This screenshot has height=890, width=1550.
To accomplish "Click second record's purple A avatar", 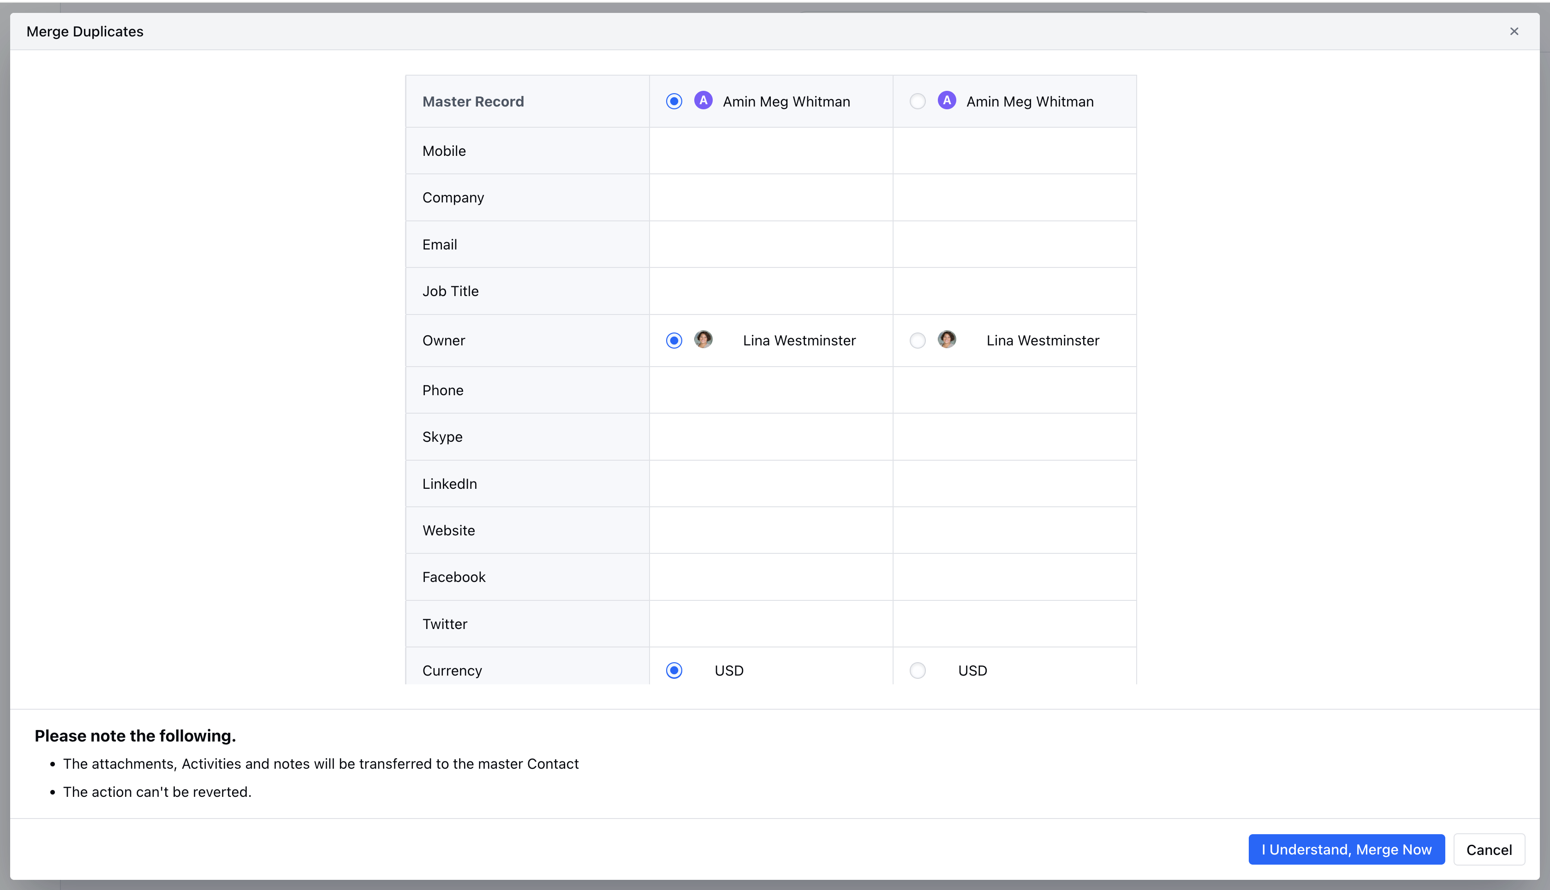I will (x=947, y=100).
